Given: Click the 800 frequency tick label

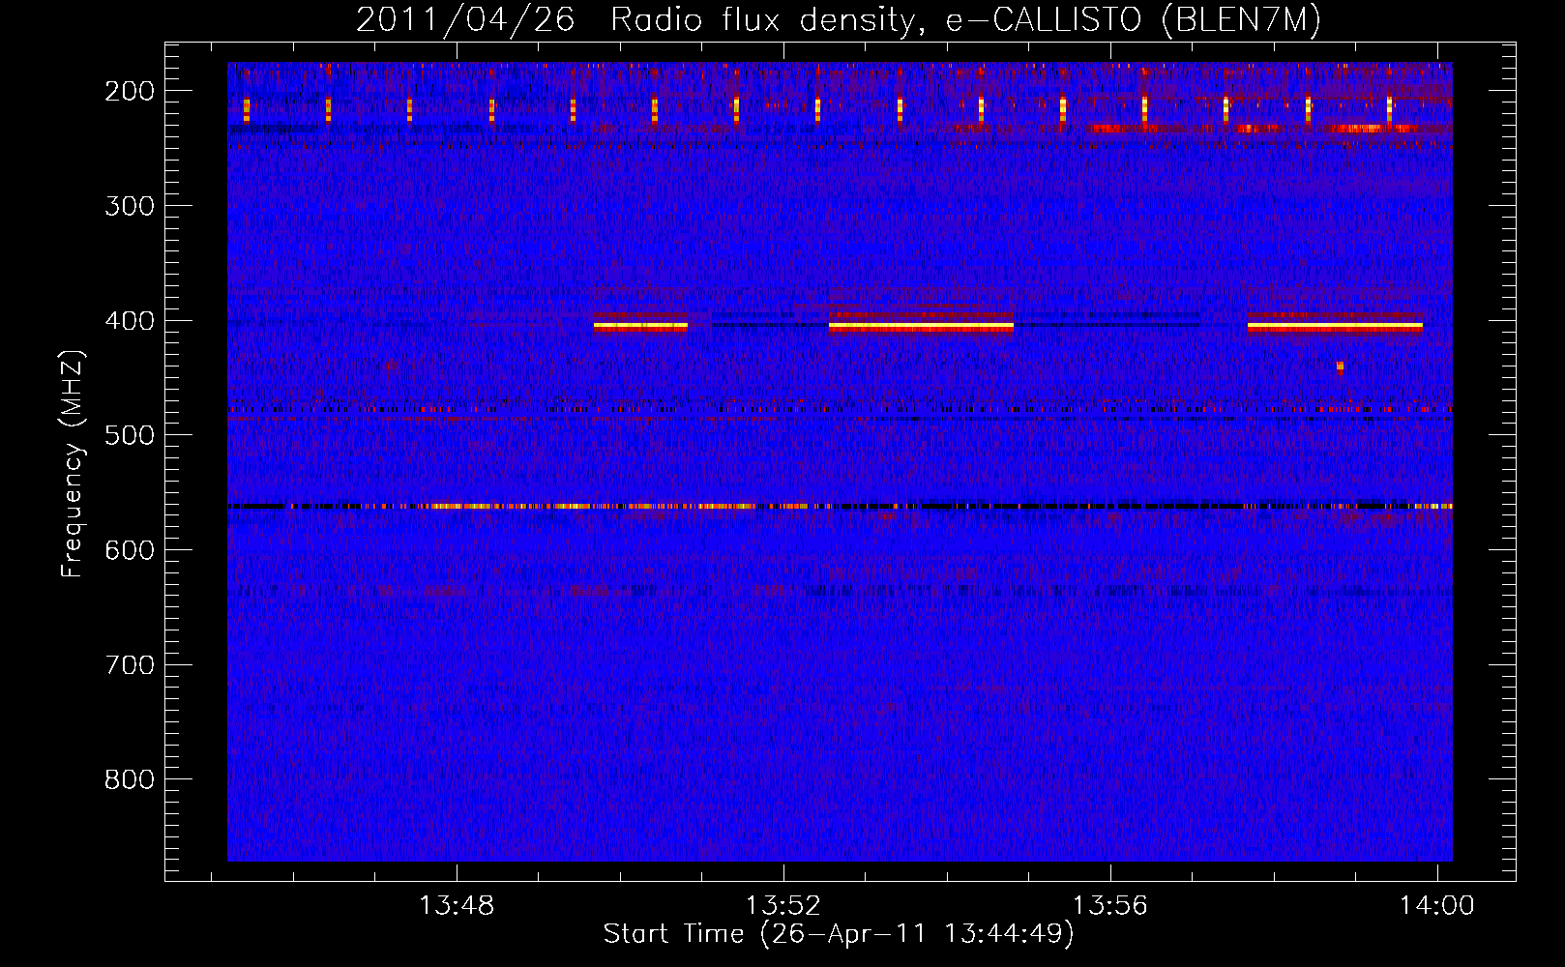Looking at the screenshot, I should (x=130, y=779).
